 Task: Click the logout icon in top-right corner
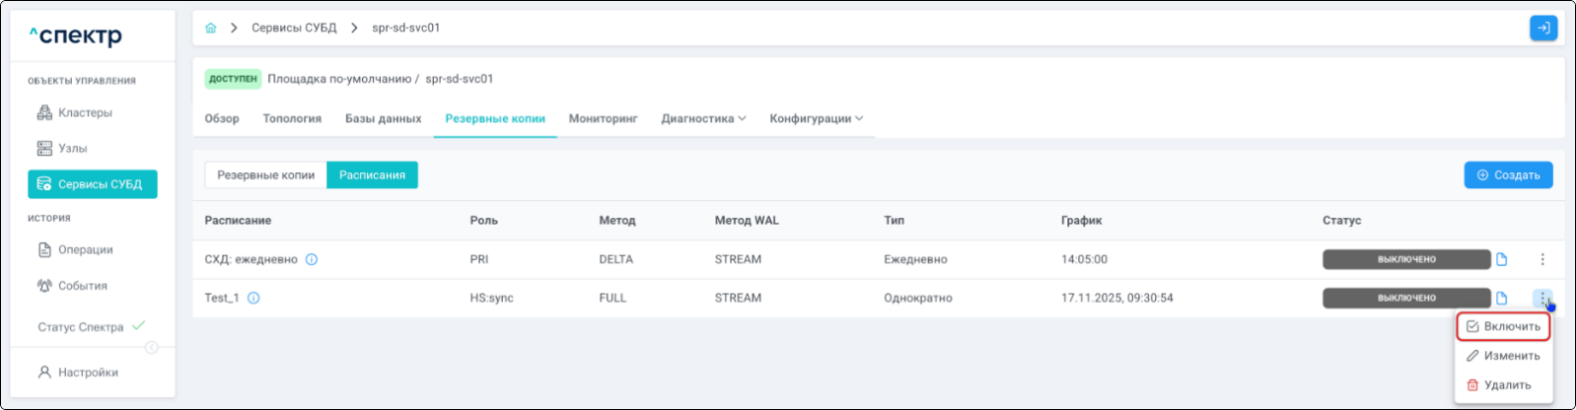coord(1542,28)
